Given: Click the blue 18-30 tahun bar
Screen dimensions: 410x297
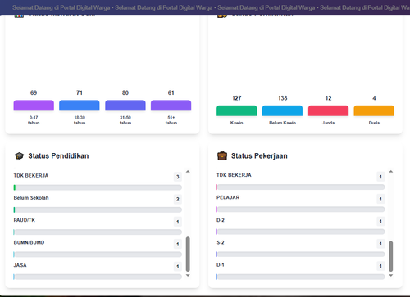Looking at the screenshot, I should [x=80, y=106].
